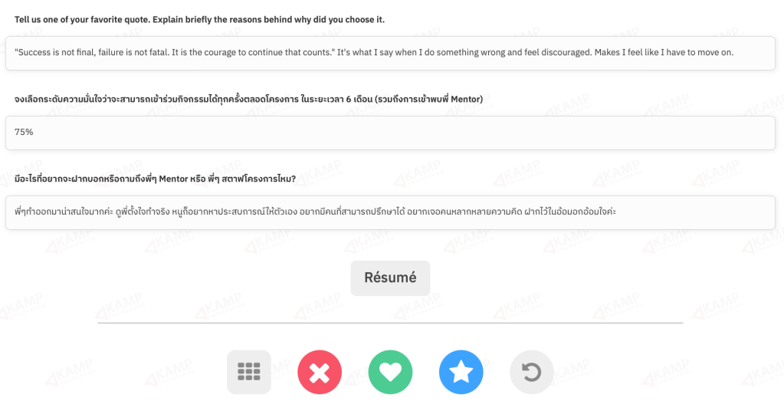The height and width of the screenshot is (404, 784).
Task: Click the horizontal divider below Résumé
Action: pos(390,324)
